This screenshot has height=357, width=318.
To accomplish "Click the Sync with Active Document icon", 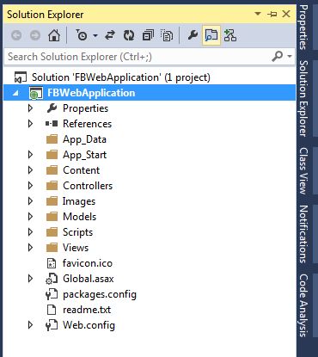I will coord(110,35).
